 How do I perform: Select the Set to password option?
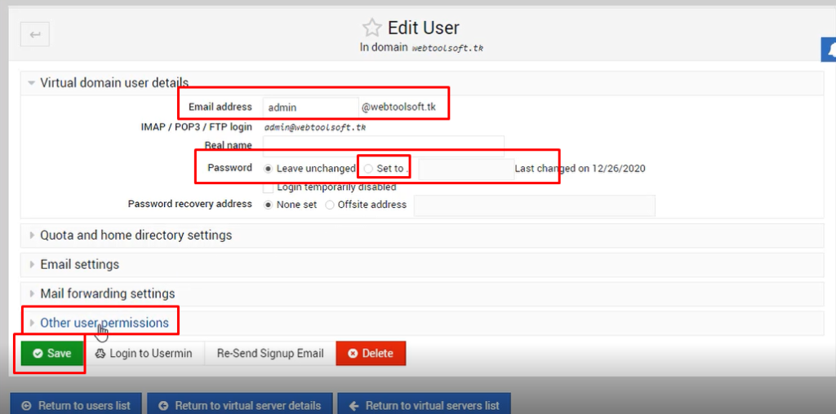[368, 169]
